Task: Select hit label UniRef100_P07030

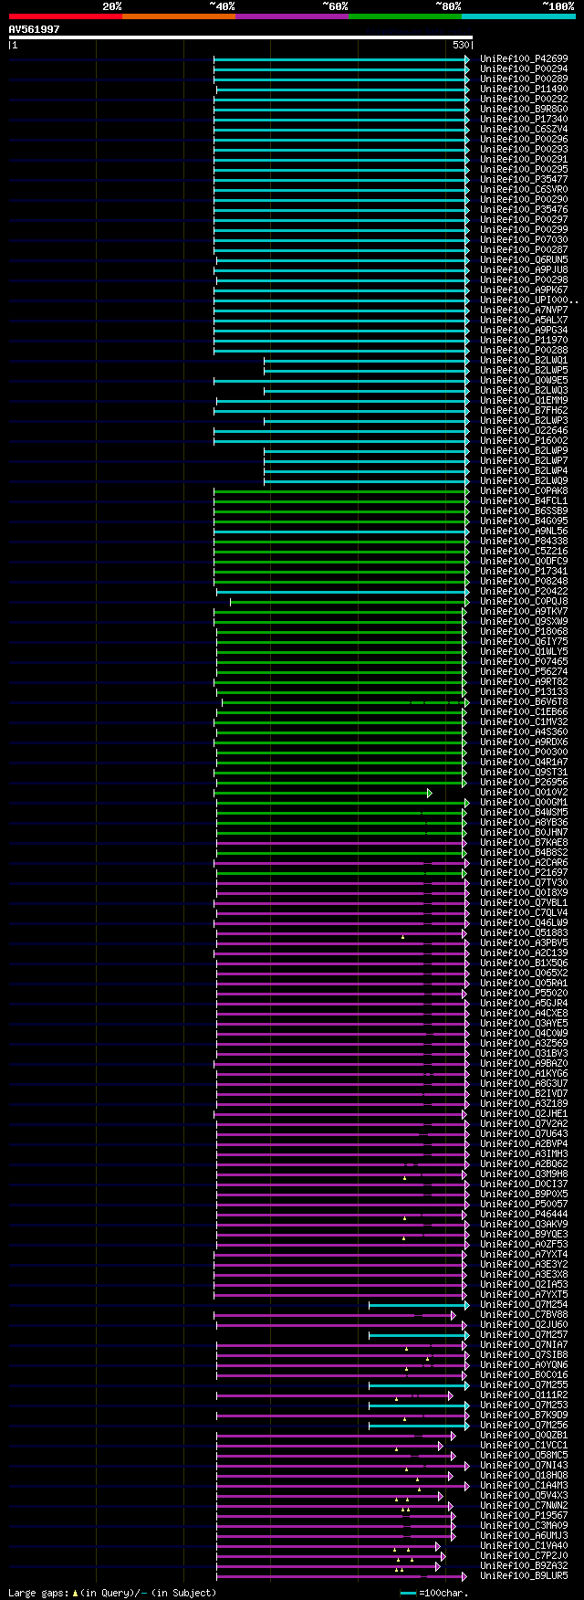Action: pos(524,240)
